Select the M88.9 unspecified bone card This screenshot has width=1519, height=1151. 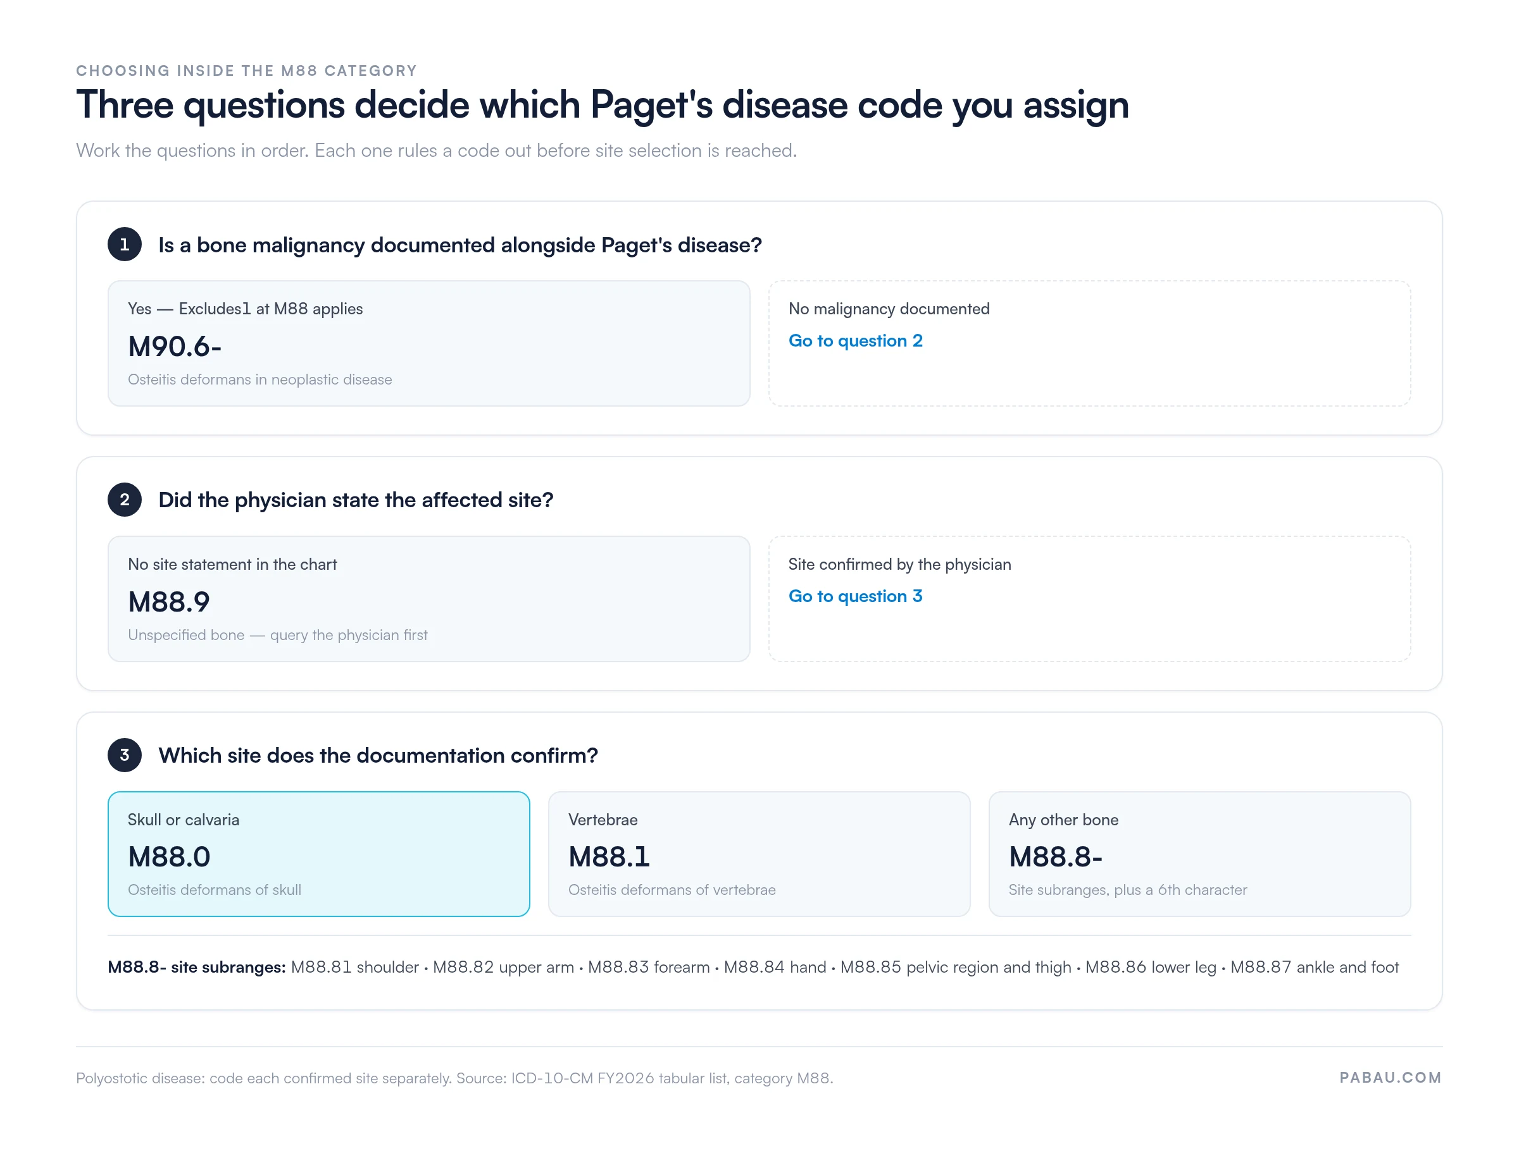click(x=428, y=598)
